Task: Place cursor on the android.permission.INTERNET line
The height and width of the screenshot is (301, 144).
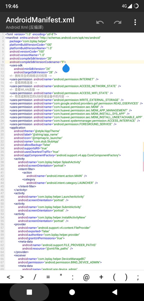Action: click(54, 79)
